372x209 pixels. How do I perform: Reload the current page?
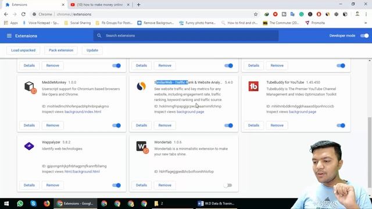23,14
